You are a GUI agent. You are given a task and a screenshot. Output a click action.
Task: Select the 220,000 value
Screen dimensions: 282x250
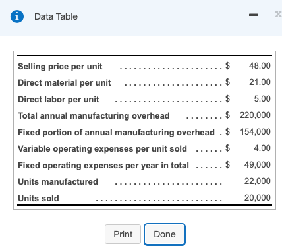255,115
